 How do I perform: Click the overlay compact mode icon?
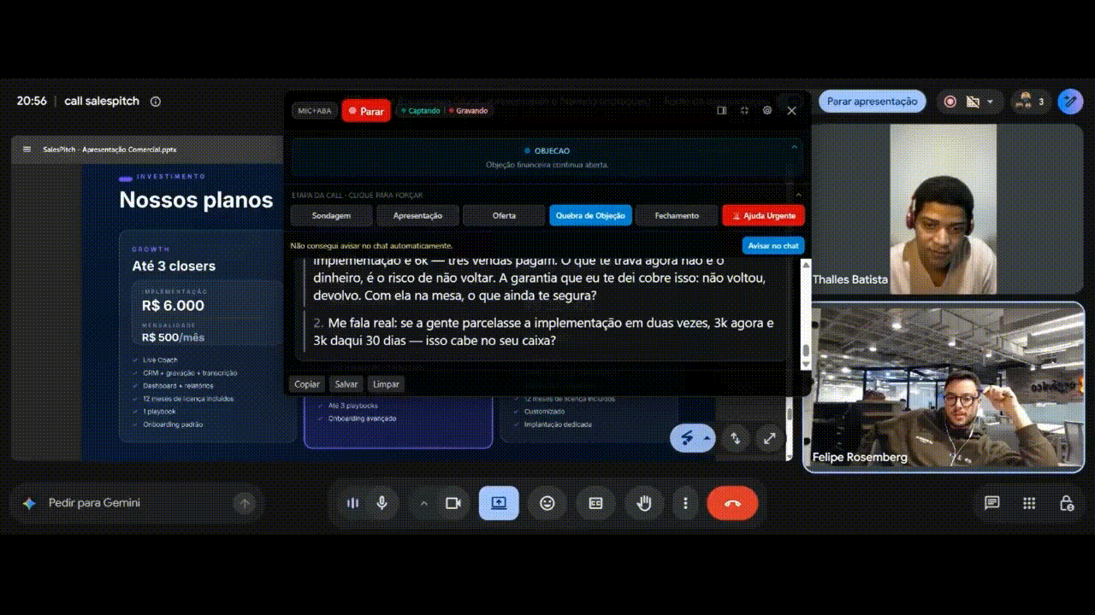coord(744,110)
